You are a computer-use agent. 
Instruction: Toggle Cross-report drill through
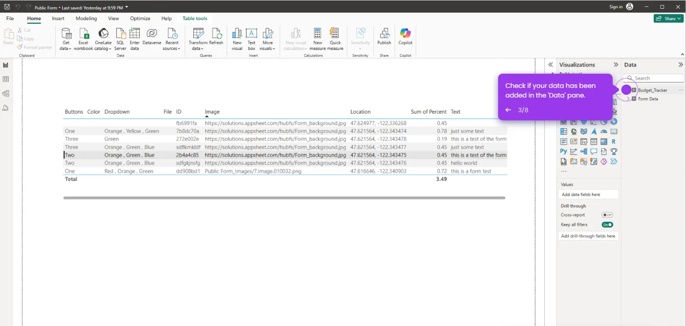[x=607, y=215]
